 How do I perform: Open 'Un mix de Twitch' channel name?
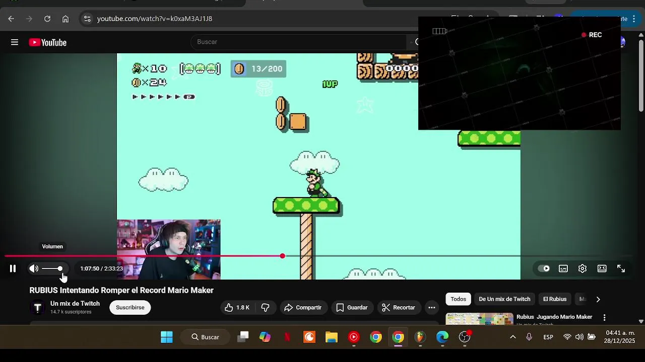click(75, 304)
